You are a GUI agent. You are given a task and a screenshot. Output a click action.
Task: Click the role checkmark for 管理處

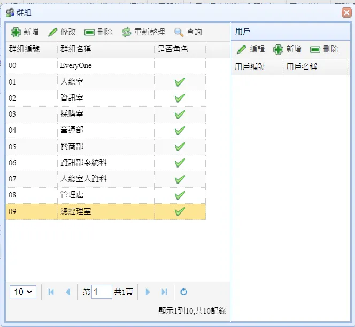coord(180,195)
